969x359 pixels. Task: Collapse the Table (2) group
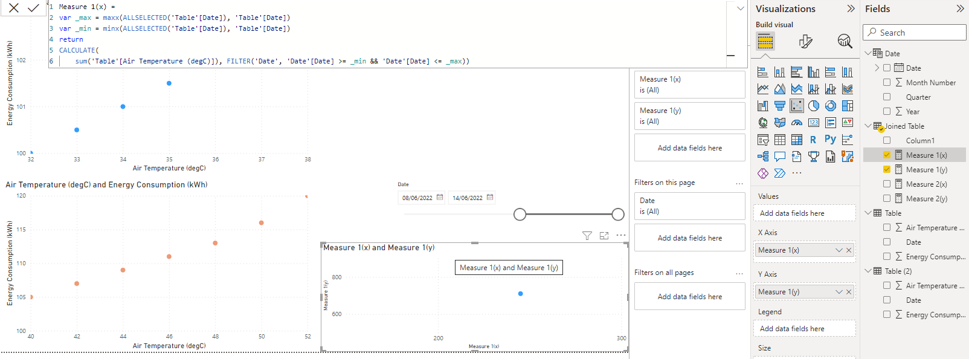pos(868,271)
